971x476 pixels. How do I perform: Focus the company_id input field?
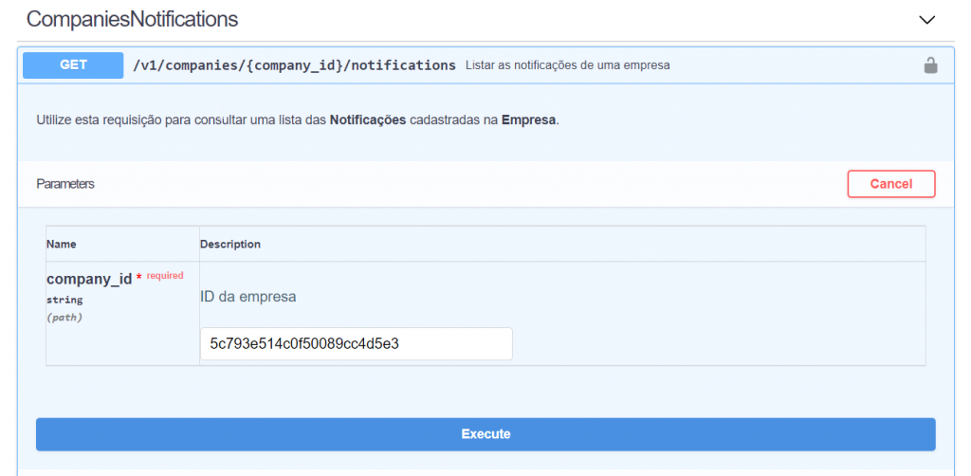[x=356, y=343]
